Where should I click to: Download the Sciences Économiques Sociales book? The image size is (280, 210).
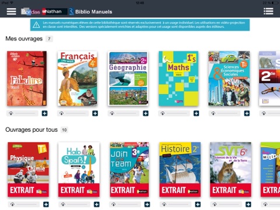pyautogui.click(x=213, y=113)
